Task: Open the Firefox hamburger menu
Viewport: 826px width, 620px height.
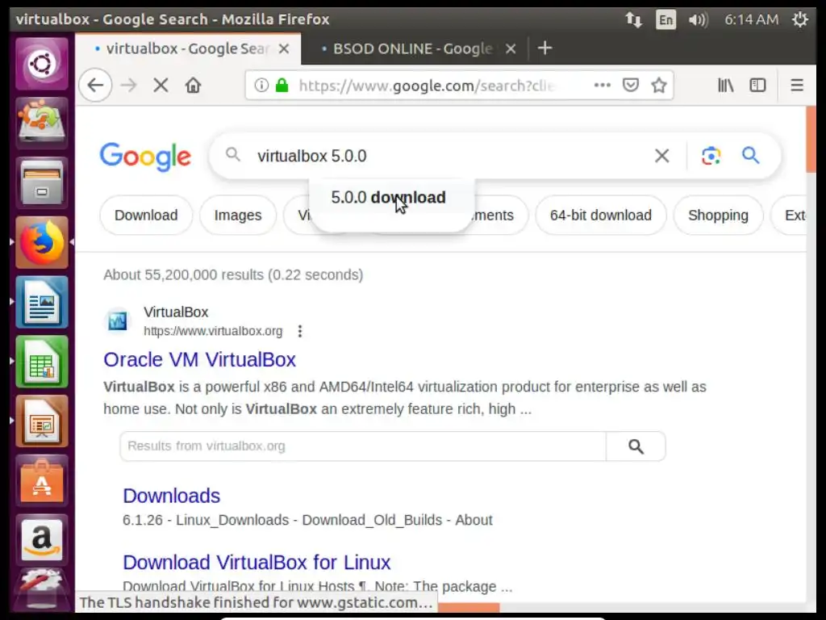Action: click(797, 85)
